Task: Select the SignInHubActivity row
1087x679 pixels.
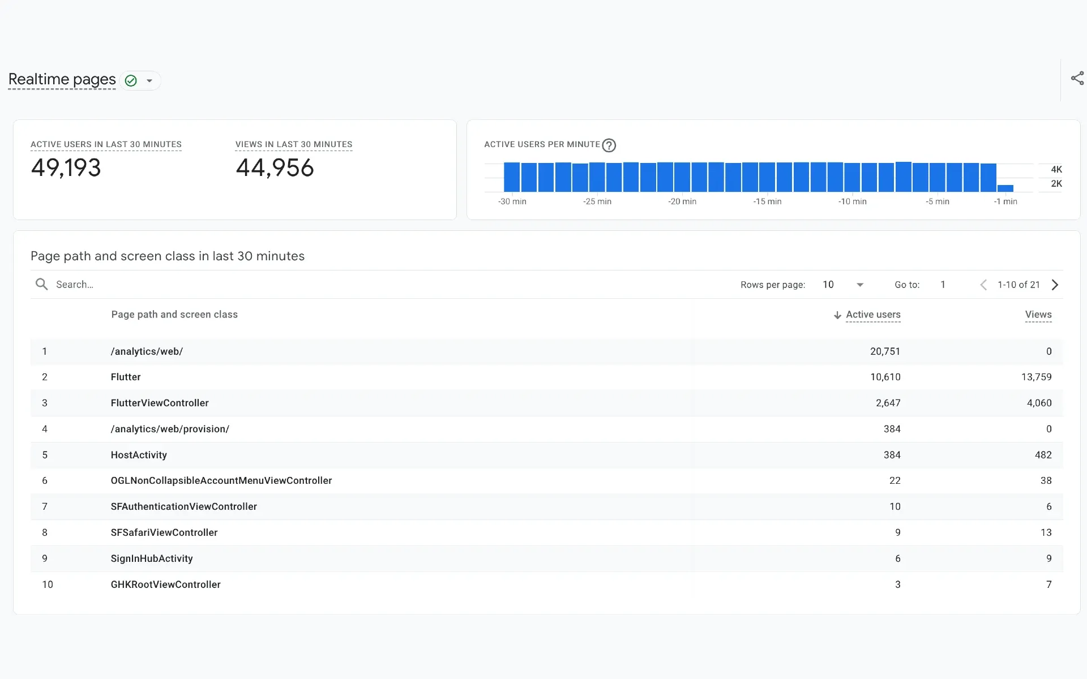Action: [x=546, y=558]
